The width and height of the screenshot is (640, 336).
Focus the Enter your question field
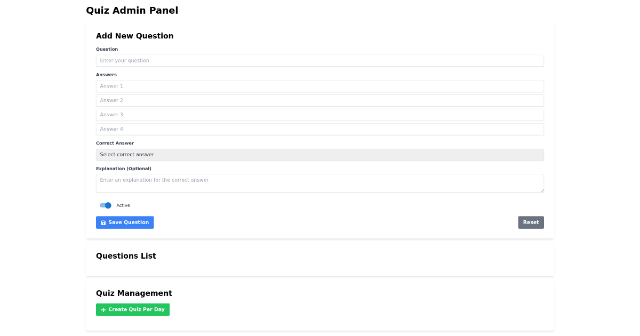320,60
